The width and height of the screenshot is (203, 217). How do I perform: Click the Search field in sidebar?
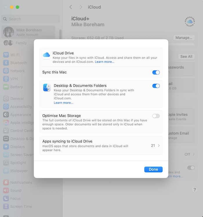[30, 19]
